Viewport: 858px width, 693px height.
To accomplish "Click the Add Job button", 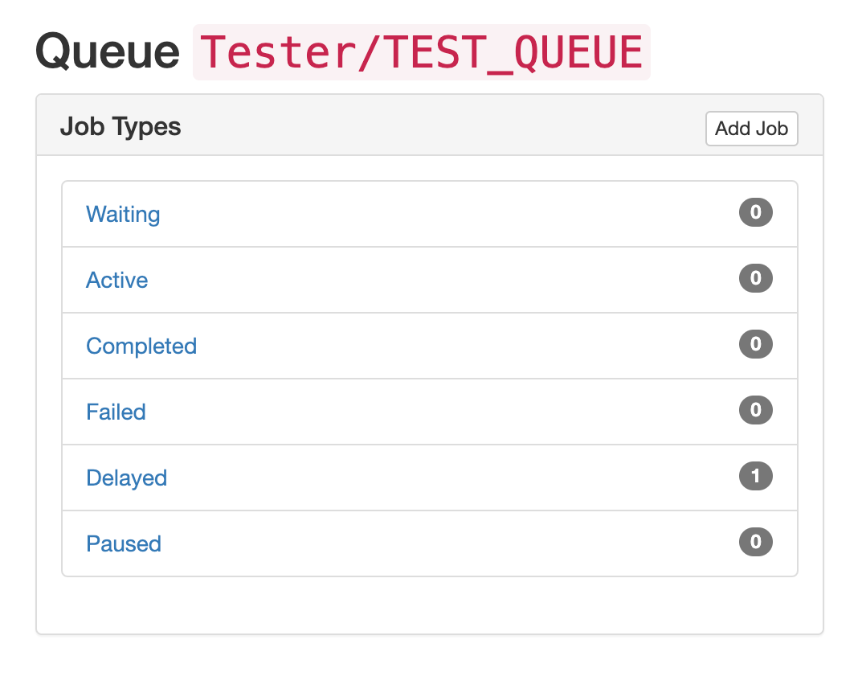I will point(751,129).
